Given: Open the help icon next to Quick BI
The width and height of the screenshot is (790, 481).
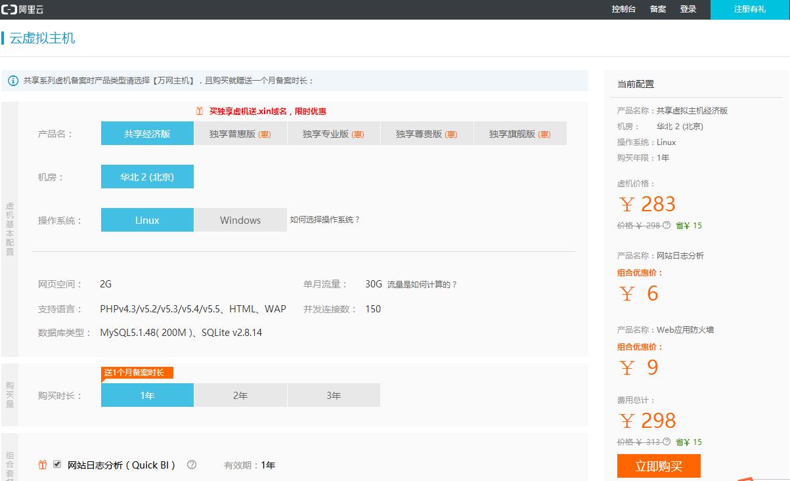Looking at the screenshot, I should 192,465.
